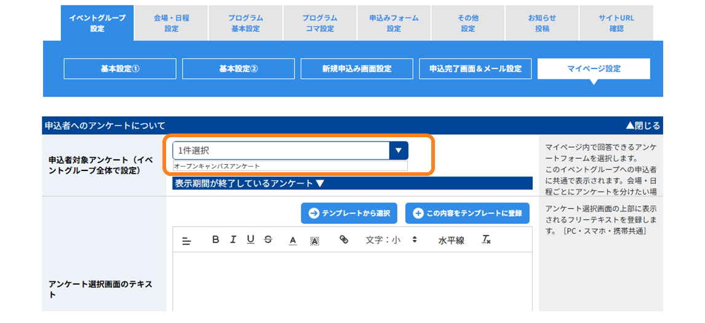Image resolution: width=705 pixels, height=323 pixels.
Task: Open 申込完了画面＆メール設定 section
Action: click(476, 69)
